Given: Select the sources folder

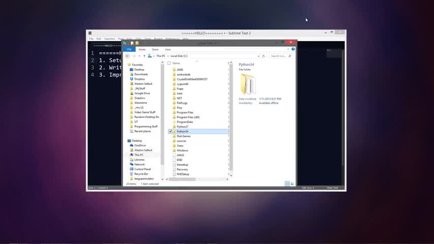Looking at the screenshot, I should click(x=181, y=141).
